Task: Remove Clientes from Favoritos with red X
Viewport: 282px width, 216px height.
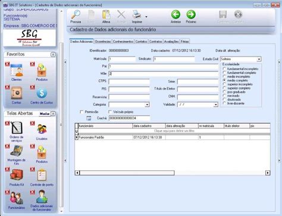Action: (7, 64)
